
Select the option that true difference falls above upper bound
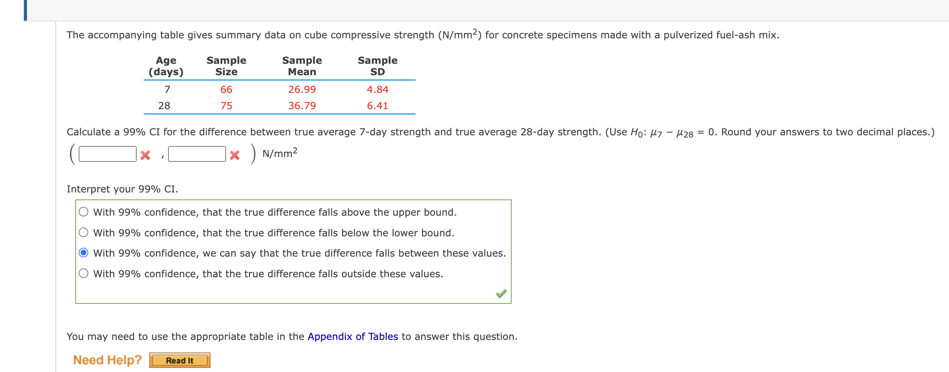coord(84,212)
